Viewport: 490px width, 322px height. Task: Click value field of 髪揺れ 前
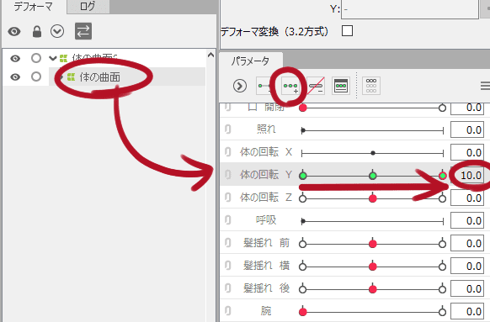tap(467, 243)
